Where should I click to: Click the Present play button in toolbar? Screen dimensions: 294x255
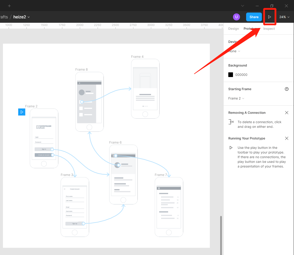[269, 17]
